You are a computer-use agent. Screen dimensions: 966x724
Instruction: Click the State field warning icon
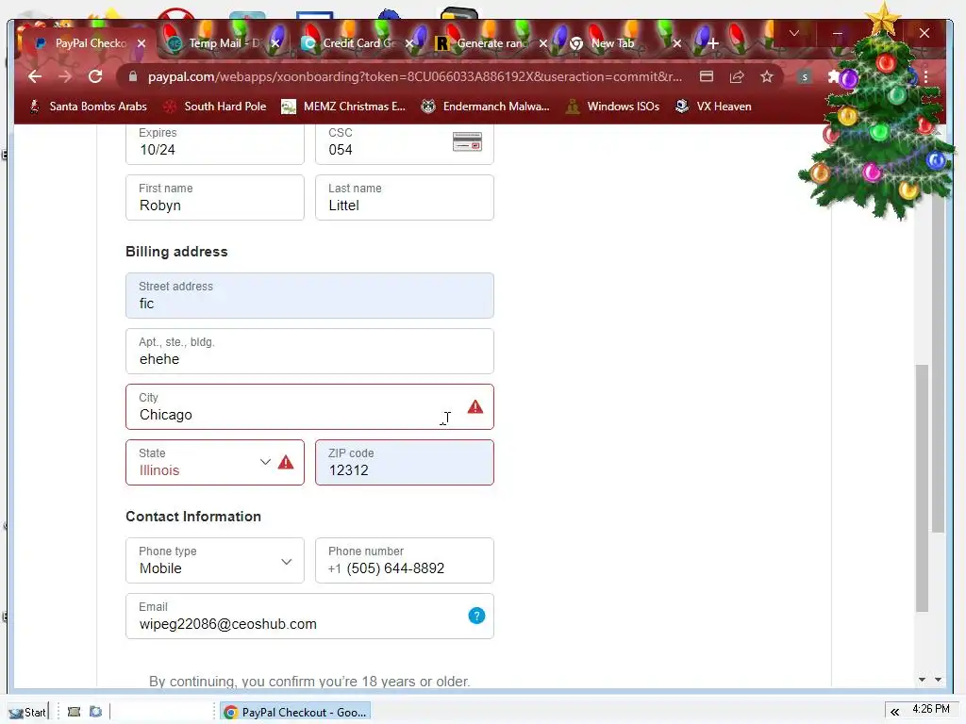coord(285,462)
